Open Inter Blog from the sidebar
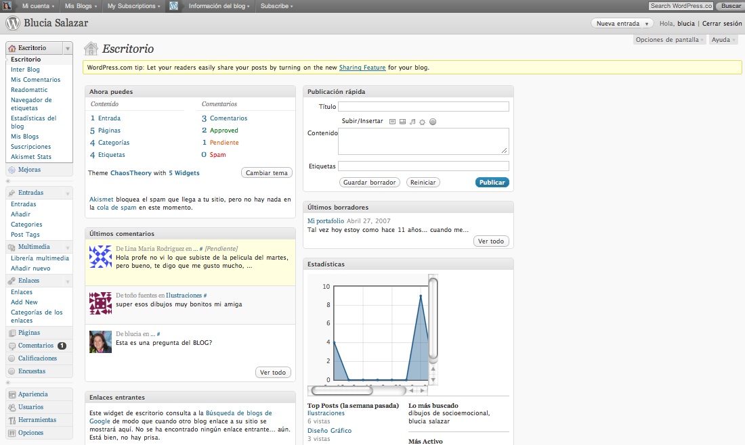This screenshot has width=745, height=445. click(25, 70)
